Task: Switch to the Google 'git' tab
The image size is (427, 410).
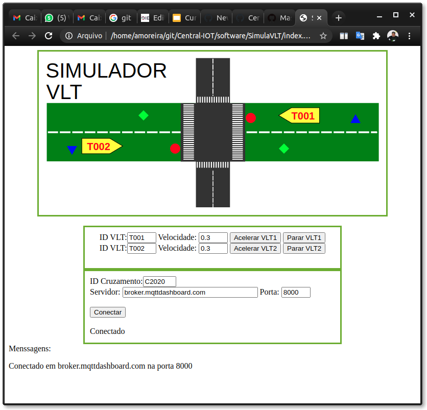Action: (x=121, y=18)
